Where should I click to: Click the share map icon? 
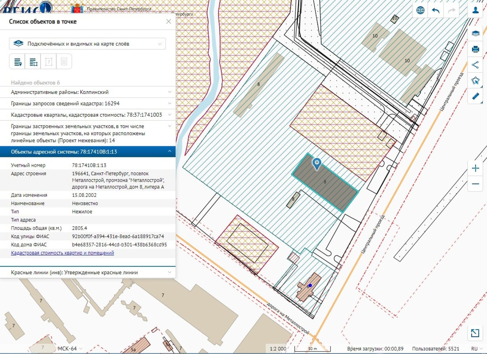click(x=475, y=65)
